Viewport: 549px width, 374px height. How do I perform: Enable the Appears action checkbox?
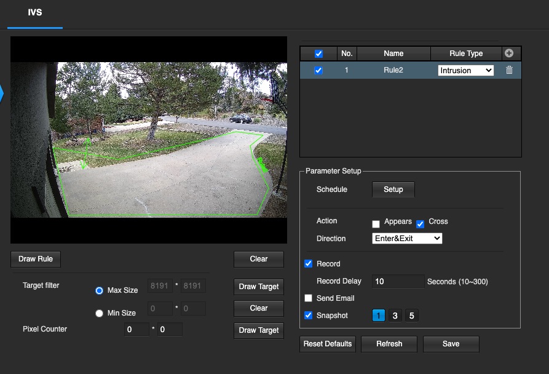pyautogui.click(x=376, y=224)
